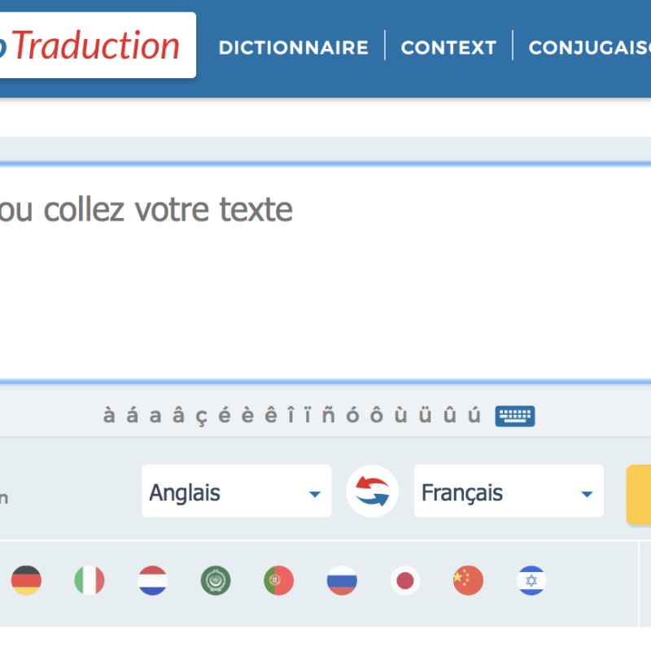Choose the Chinese flag icon
Image resolution: width=651 pixels, height=651 pixels.
[x=468, y=580]
